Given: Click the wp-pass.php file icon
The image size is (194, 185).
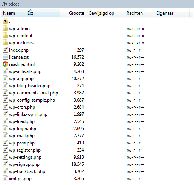Looking at the screenshot, I should (5, 143).
